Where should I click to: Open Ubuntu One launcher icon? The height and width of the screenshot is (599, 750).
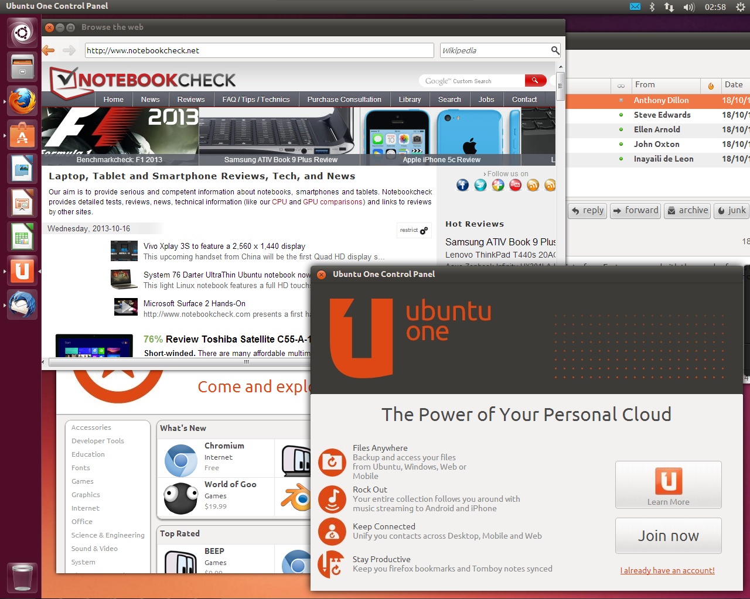[22, 271]
